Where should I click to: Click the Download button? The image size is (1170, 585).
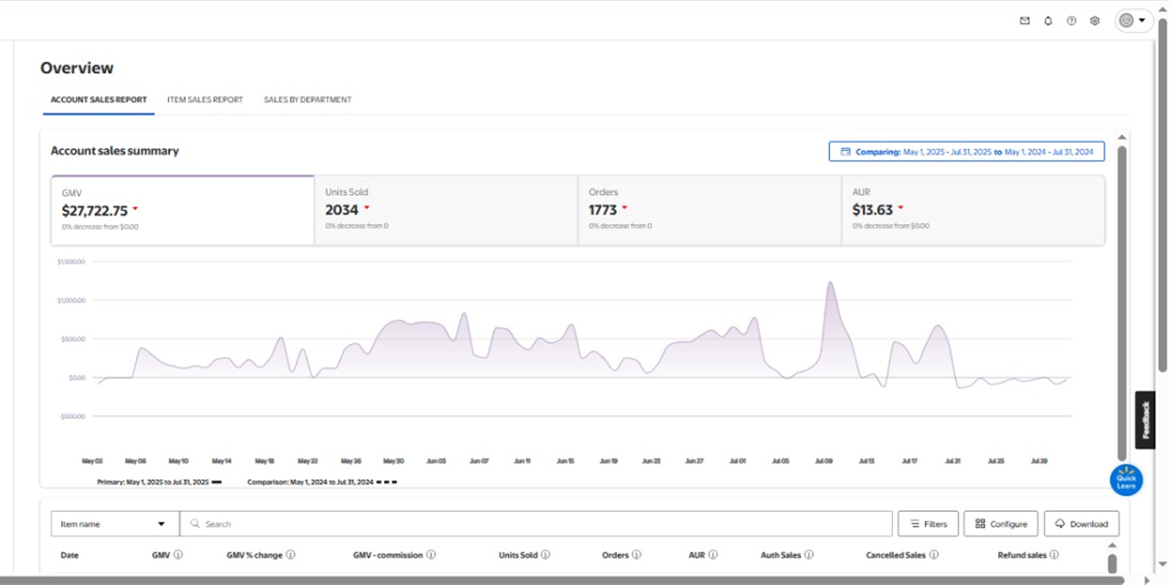tap(1081, 524)
